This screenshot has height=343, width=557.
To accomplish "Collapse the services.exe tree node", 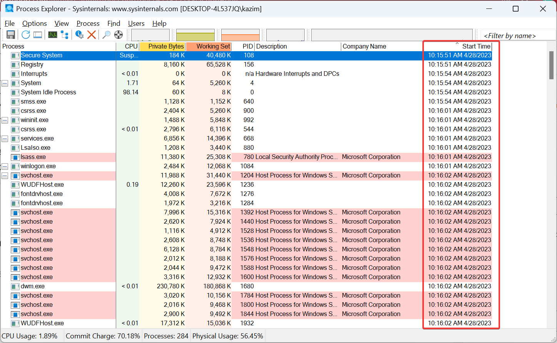I will pos(5,139).
